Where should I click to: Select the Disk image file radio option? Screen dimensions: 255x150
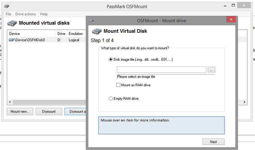pyautogui.click(x=111, y=59)
